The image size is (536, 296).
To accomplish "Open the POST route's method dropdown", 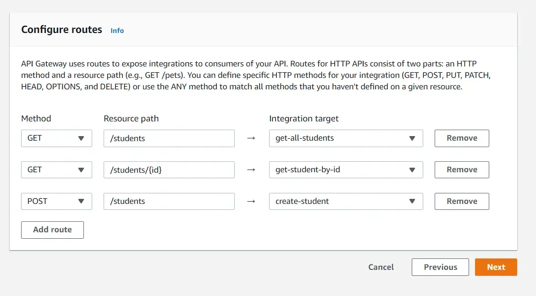I will (x=56, y=201).
